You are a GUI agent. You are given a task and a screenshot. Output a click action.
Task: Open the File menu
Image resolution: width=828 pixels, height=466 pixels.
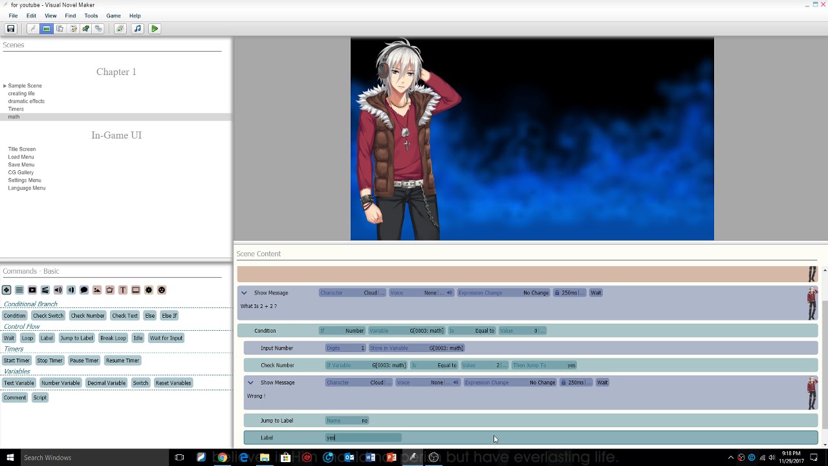(x=13, y=16)
